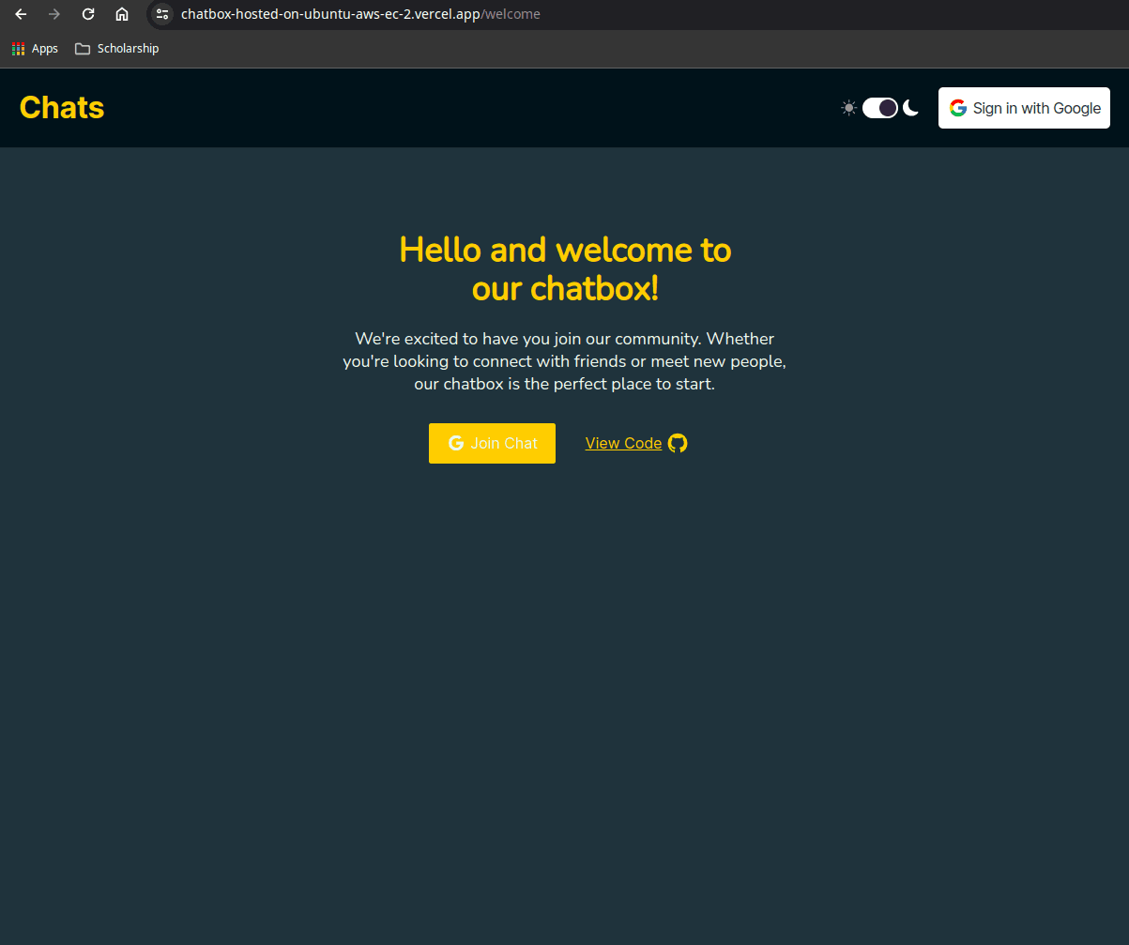
Task: Open the View Code link
Action: coord(623,442)
